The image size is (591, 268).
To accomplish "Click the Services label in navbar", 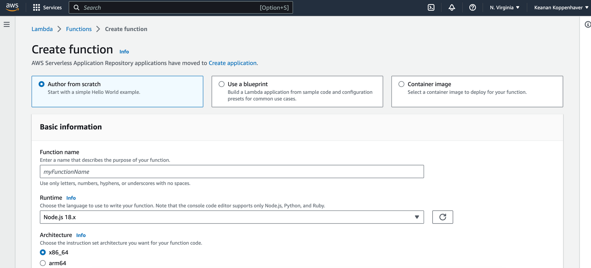I will pos(52,8).
